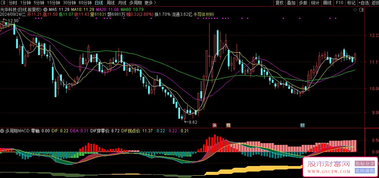Screen dimensions: 379x178
Task: Click the MA10: 11.29 value
Action: pyautogui.click(x=82, y=10)
